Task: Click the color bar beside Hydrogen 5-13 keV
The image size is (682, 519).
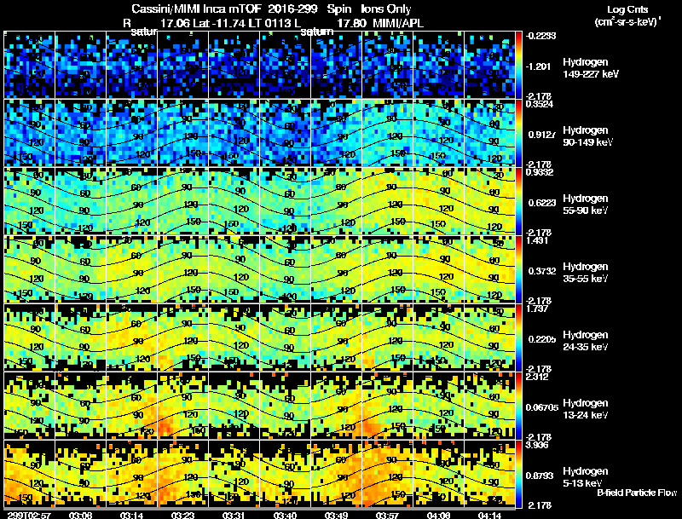Action: (518, 474)
